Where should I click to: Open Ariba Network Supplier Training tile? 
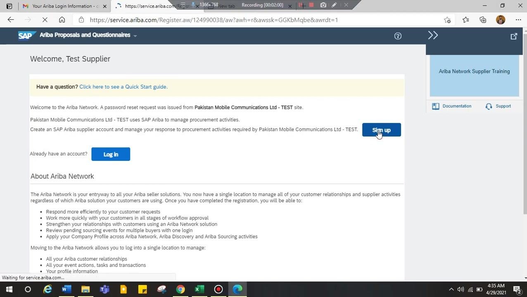click(474, 76)
